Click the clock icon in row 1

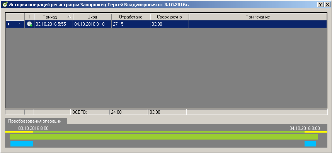tap(29, 24)
